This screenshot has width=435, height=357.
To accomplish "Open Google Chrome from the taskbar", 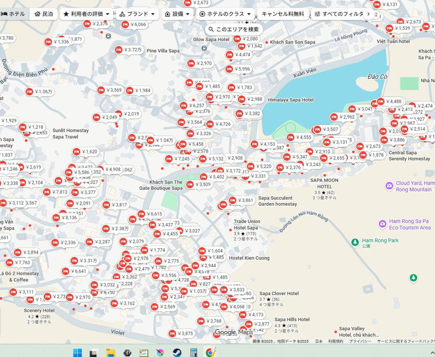I will pyautogui.click(x=210, y=352).
